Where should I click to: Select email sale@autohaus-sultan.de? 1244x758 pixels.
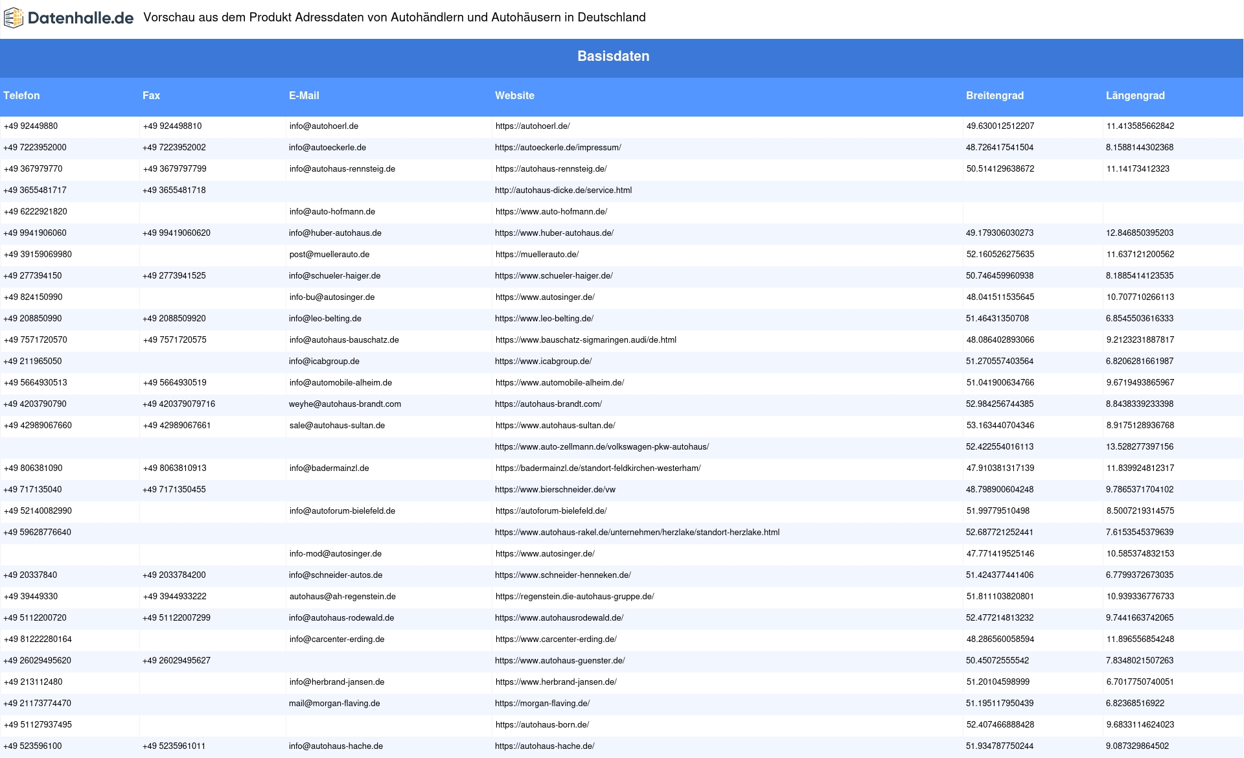(x=337, y=426)
